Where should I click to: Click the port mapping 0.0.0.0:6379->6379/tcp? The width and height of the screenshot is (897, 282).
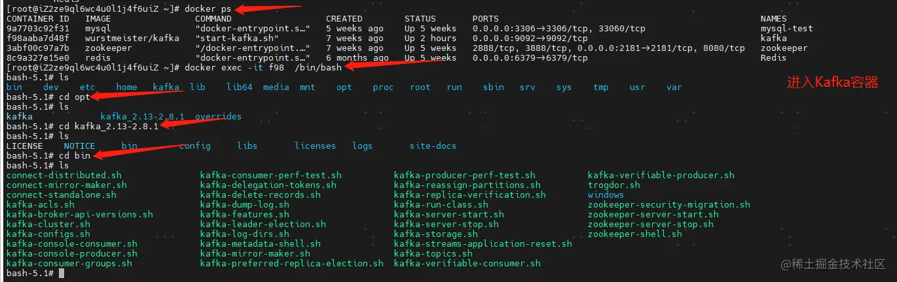[x=530, y=57]
